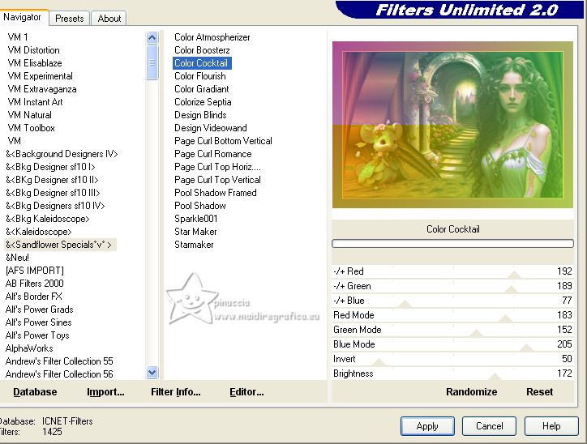Screen dimensions: 587x444
Task: Select Page Curl Romance filter
Action: pyautogui.click(x=212, y=154)
